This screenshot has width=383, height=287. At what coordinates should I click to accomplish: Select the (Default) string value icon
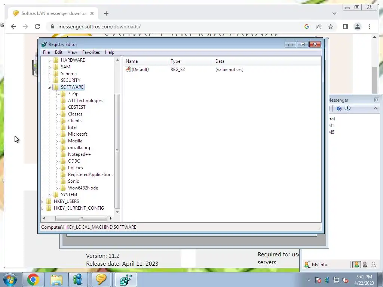tap(128, 69)
